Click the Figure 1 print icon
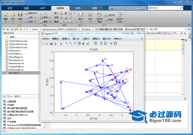 (55, 43)
